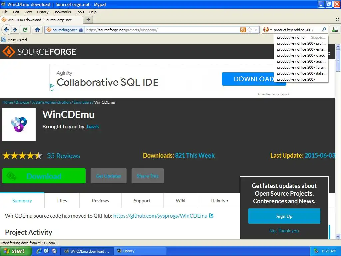Click the SourceForge logo
This screenshot has width=341, height=256.
point(39,52)
